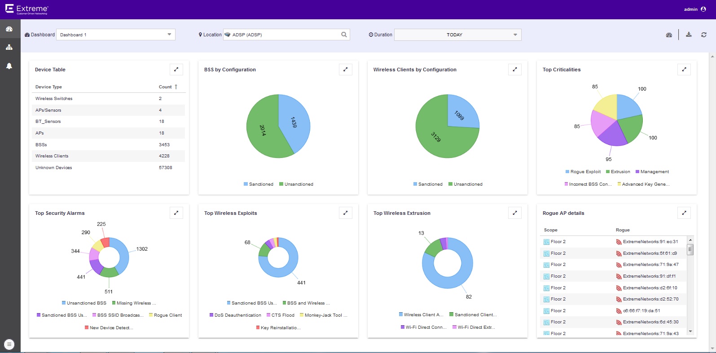The width and height of the screenshot is (716, 353).
Task: Open rogue ExtremeNetworks:91:ec:31 entry
Action: [x=650, y=242]
